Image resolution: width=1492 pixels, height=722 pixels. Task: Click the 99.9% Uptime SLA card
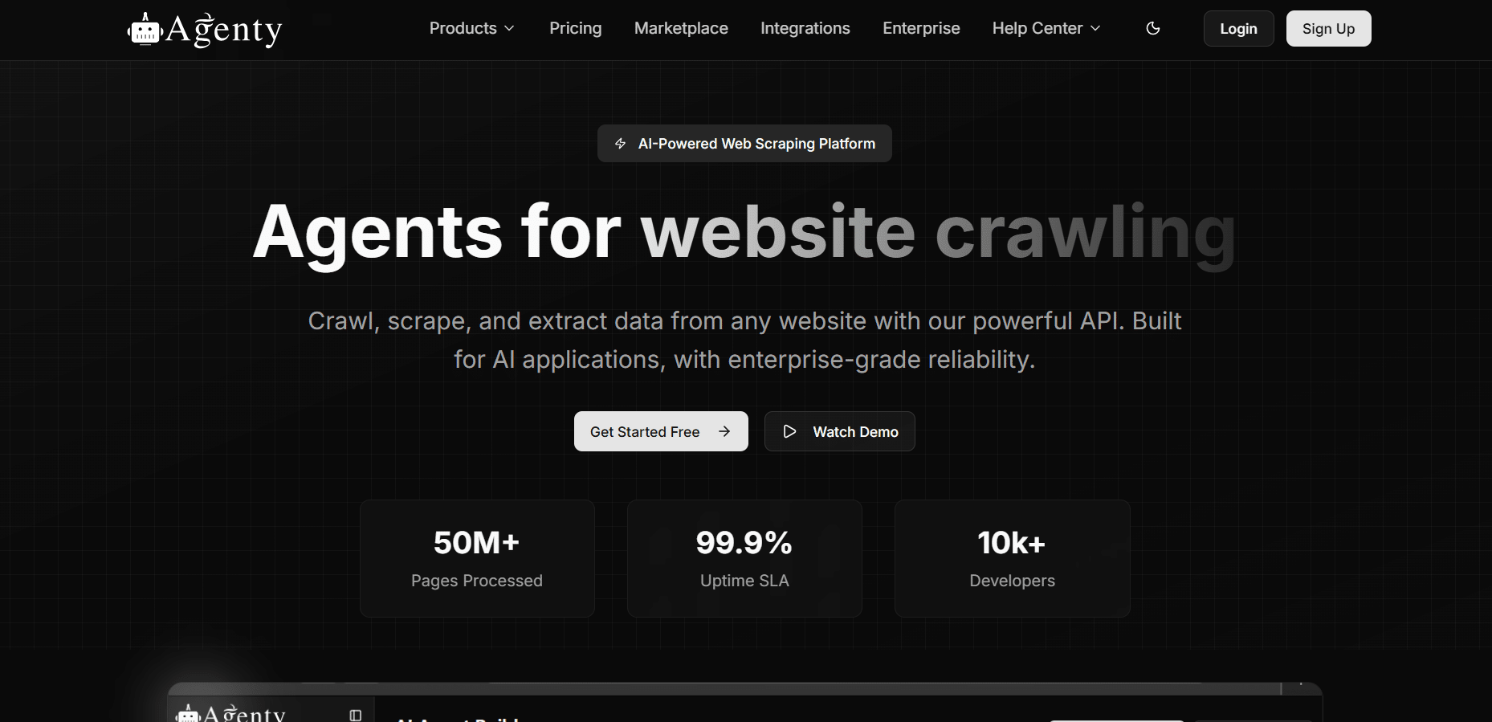[744, 559]
